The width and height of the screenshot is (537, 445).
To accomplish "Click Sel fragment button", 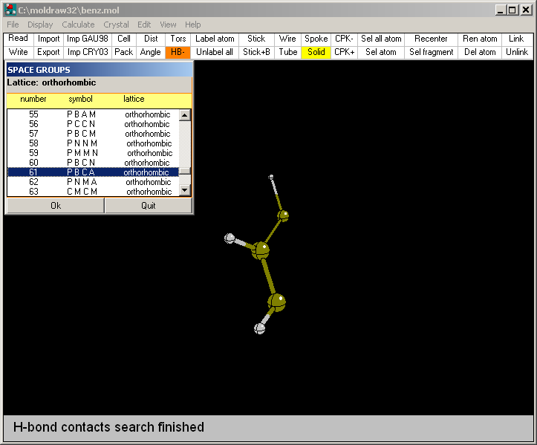I will click(x=432, y=52).
